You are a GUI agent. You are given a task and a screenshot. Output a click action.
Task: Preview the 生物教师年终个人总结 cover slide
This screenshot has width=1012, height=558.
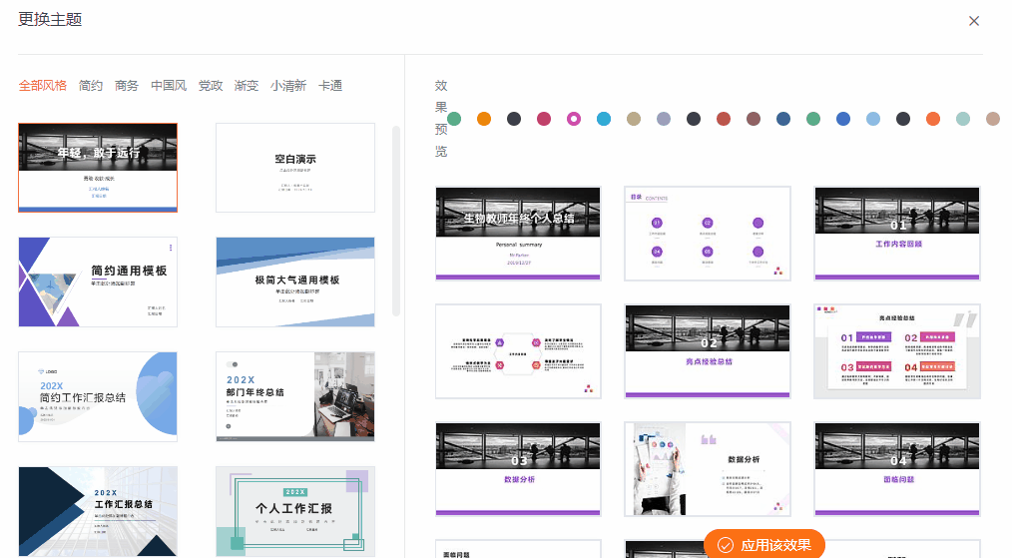pyautogui.click(x=518, y=234)
